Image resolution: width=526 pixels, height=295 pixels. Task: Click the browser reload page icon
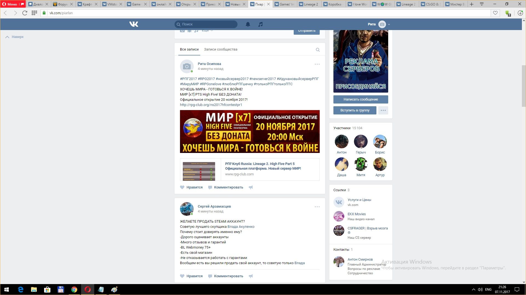(x=25, y=13)
